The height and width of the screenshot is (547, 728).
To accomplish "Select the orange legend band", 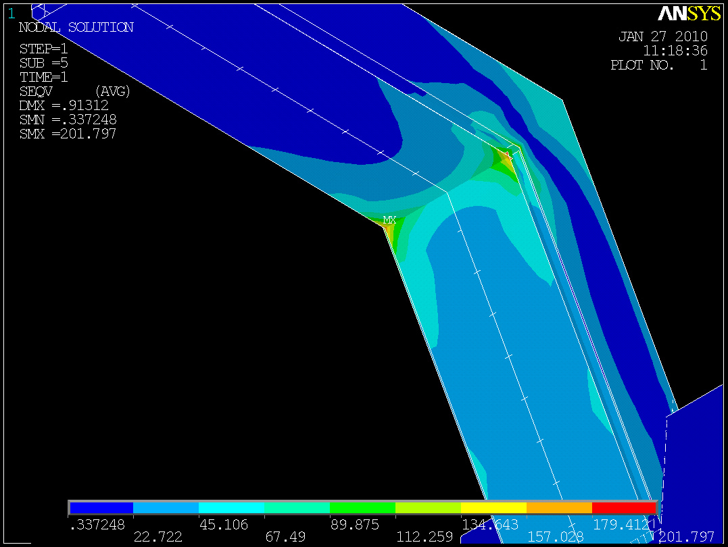I will pos(560,508).
